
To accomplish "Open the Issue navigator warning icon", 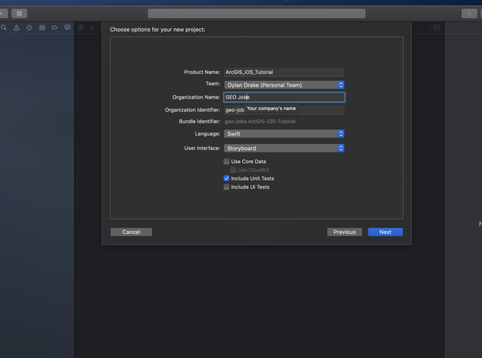I will tap(16, 28).
